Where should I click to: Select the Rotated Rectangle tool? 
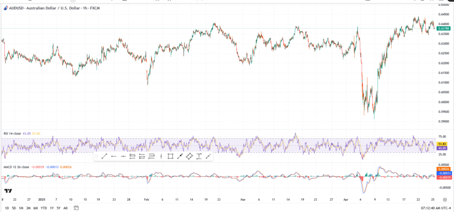pos(189,156)
